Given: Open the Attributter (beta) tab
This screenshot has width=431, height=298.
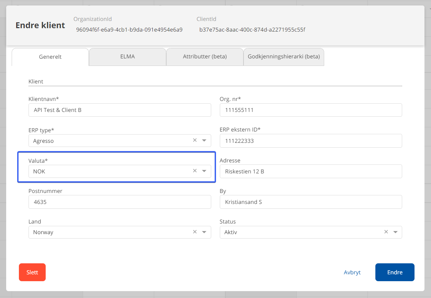Looking at the screenshot, I should 205,57.
